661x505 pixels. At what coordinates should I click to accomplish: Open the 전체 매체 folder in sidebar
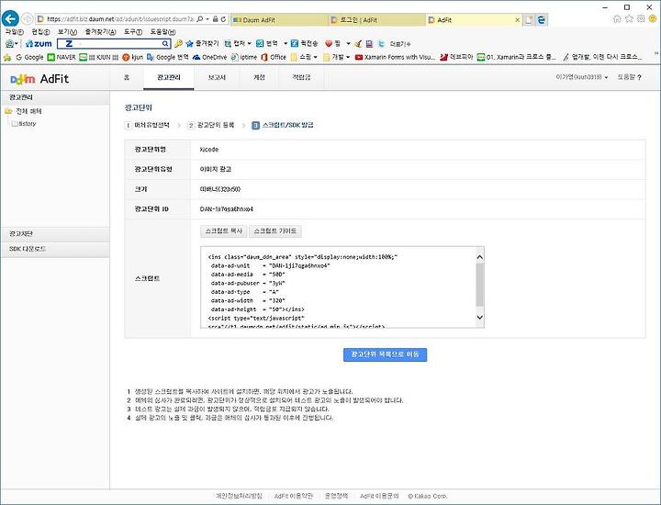(x=24, y=111)
